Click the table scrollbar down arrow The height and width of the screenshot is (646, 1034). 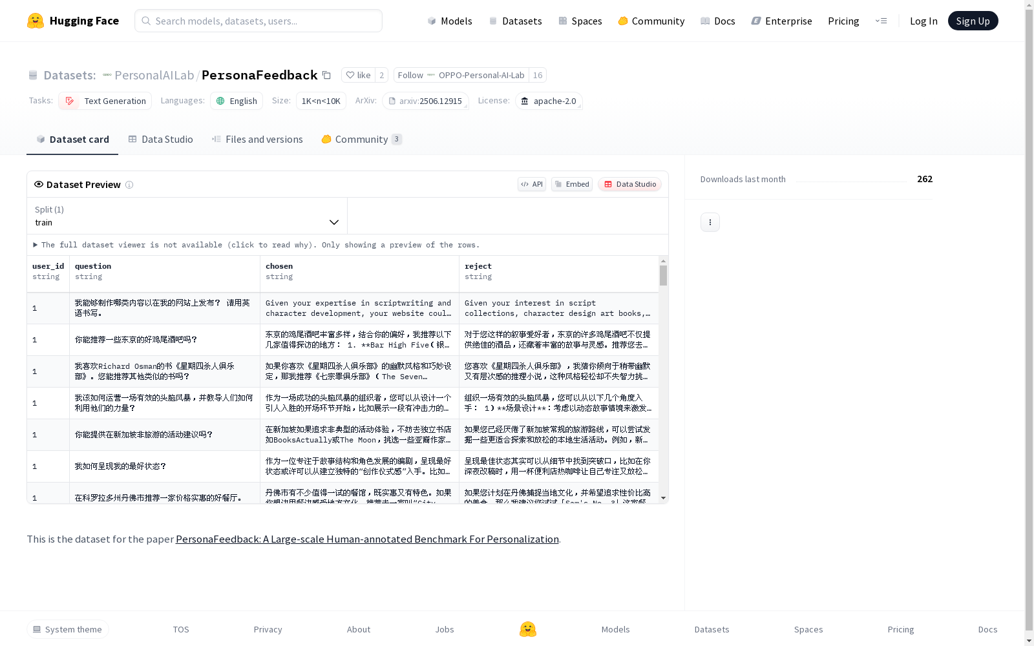pos(663,498)
